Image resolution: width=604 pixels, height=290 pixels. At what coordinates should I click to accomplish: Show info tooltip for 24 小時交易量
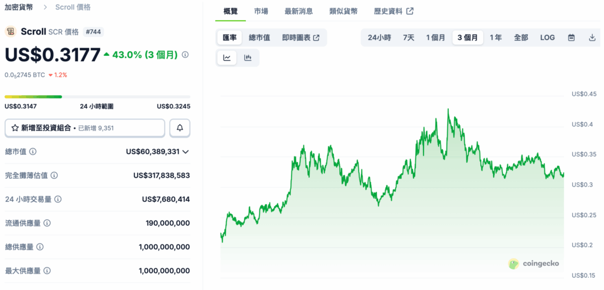58,199
